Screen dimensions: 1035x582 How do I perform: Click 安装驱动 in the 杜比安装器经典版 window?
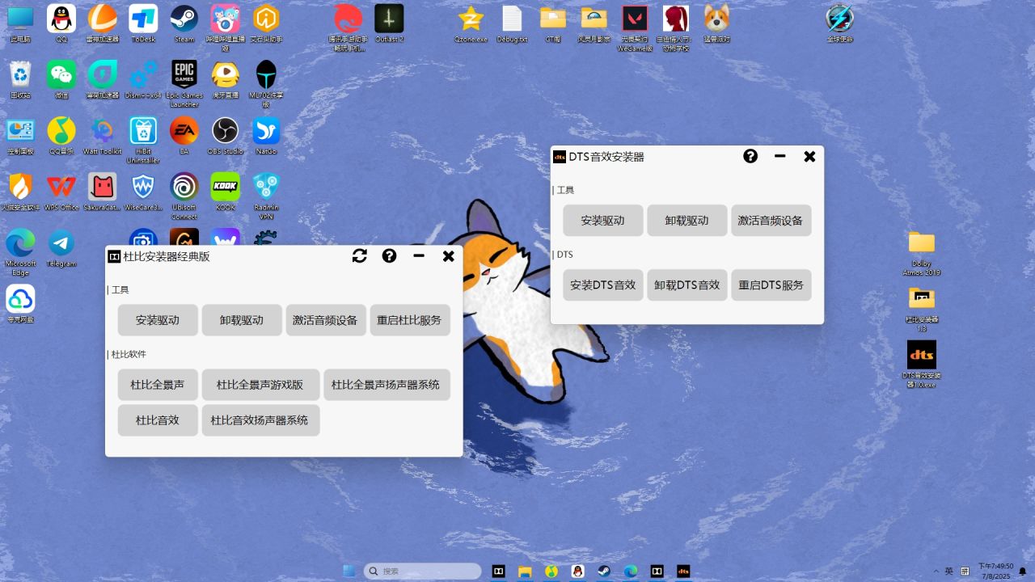(x=158, y=320)
